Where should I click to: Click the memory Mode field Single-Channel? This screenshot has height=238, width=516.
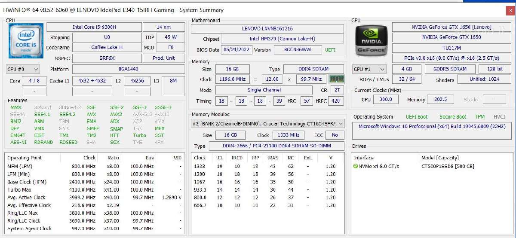264,90
